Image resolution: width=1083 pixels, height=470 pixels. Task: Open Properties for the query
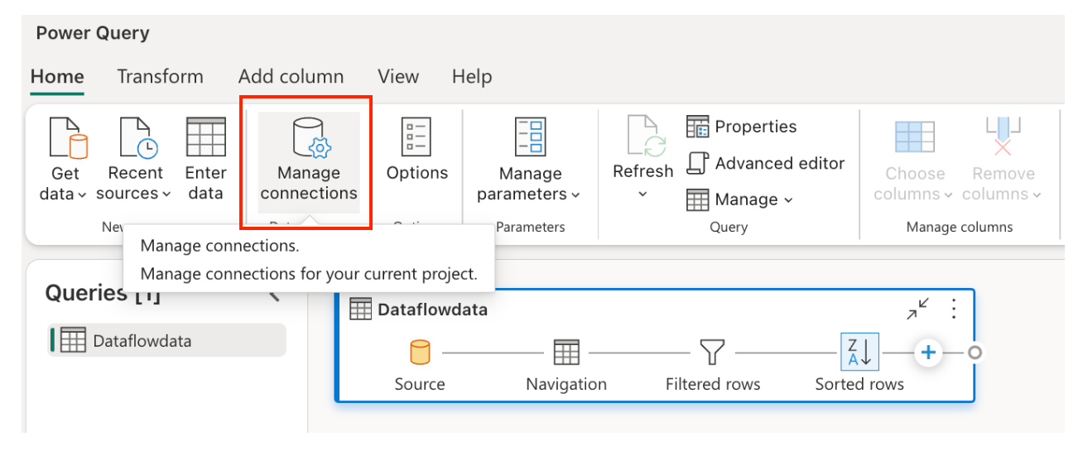pos(741,127)
